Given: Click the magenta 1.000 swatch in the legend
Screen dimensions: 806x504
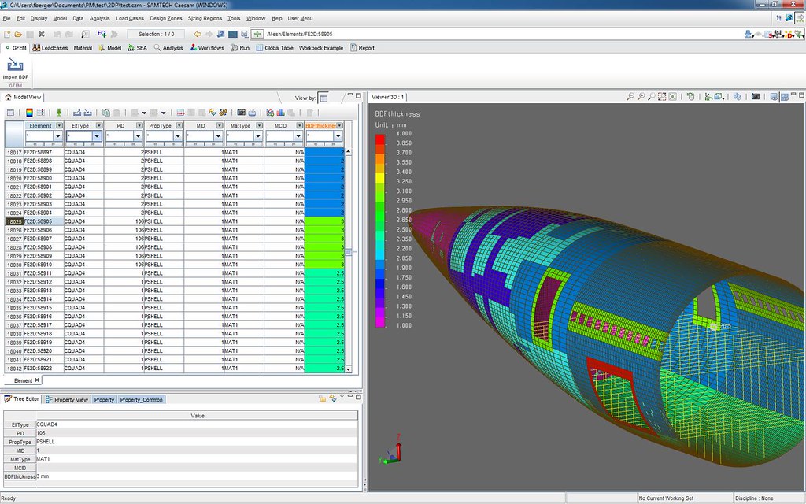Looking at the screenshot, I should tap(380, 321).
